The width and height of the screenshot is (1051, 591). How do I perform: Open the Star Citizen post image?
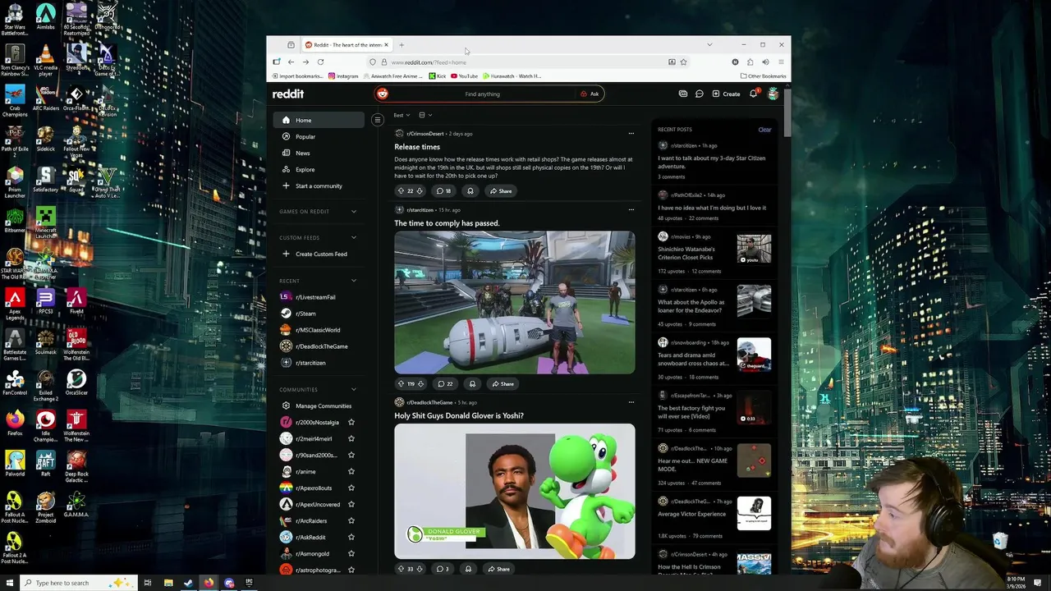[514, 302]
